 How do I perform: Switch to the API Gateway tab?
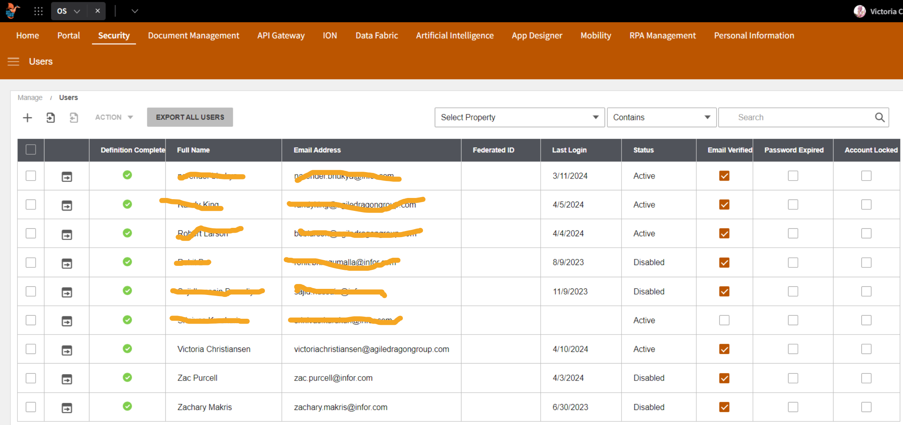(x=281, y=36)
